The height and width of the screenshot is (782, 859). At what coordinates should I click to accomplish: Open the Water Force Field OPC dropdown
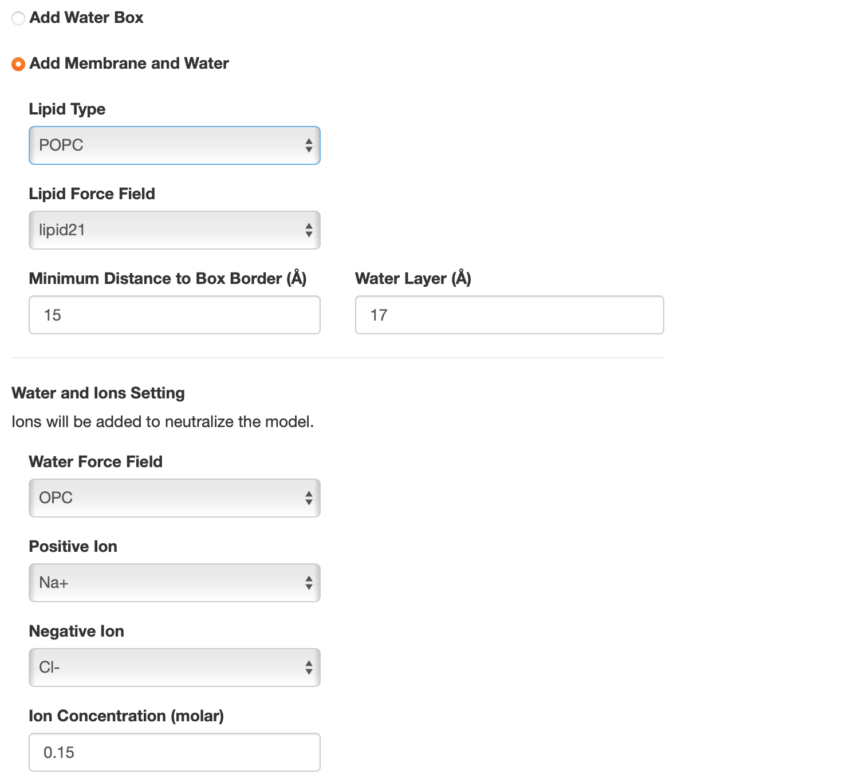(175, 498)
